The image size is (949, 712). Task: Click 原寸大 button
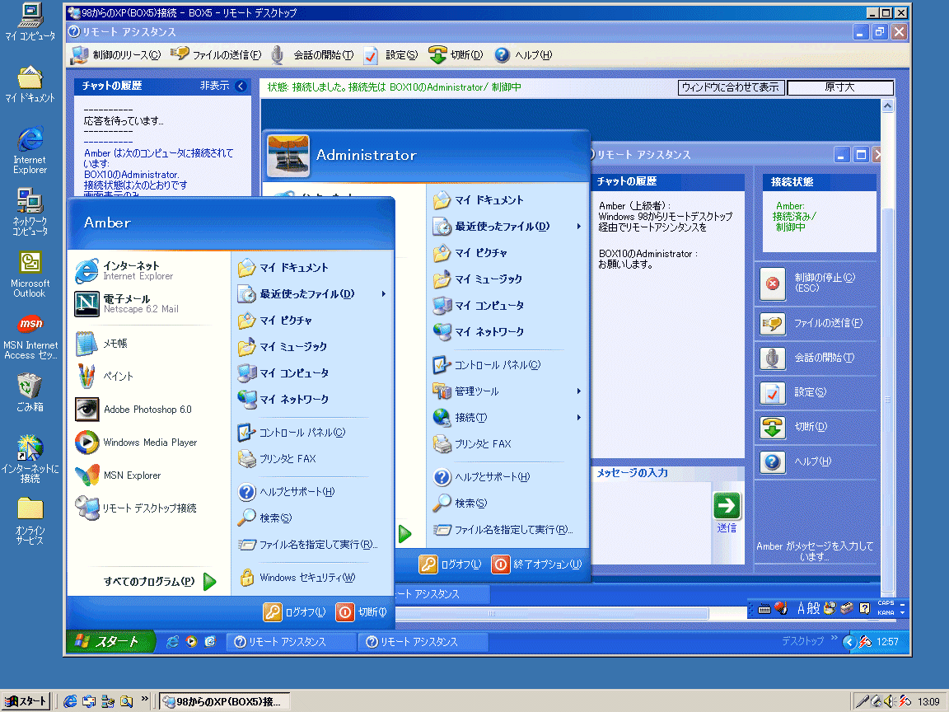(x=840, y=87)
